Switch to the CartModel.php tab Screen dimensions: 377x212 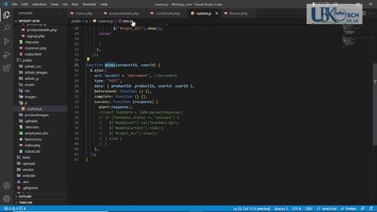pyautogui.click(x=167, y=14)
